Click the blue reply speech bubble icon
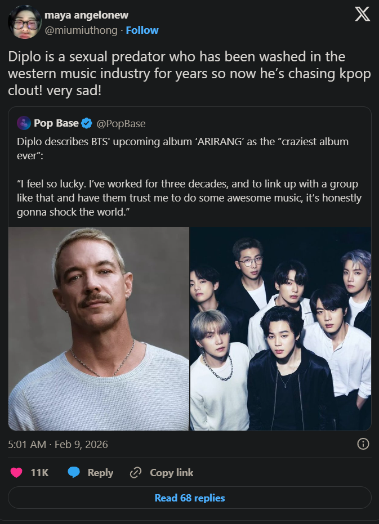Screen dimensions: 379x524 (74, 473)
